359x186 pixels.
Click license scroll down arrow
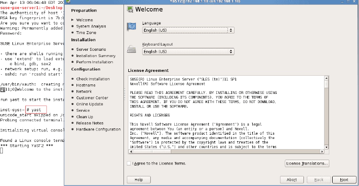pos(326,147)
